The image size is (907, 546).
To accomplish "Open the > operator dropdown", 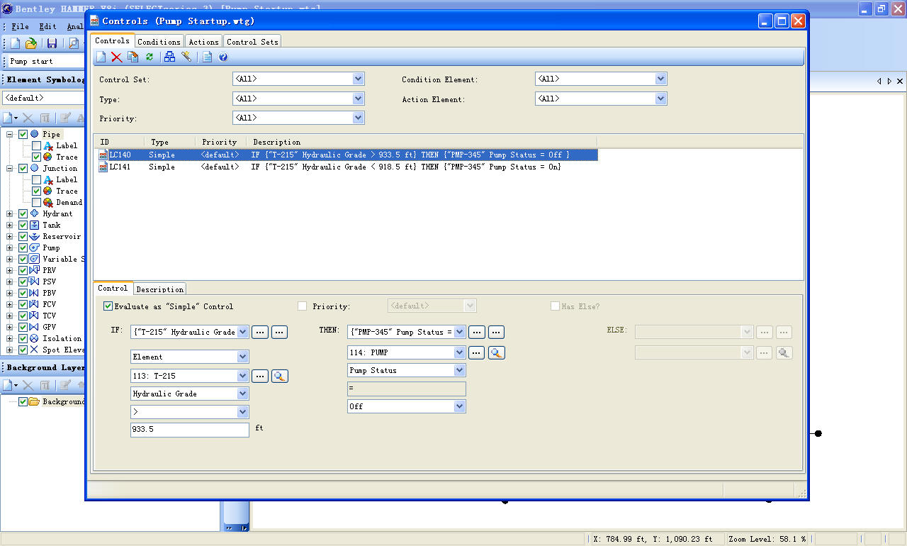I will (x=243, y=412).
